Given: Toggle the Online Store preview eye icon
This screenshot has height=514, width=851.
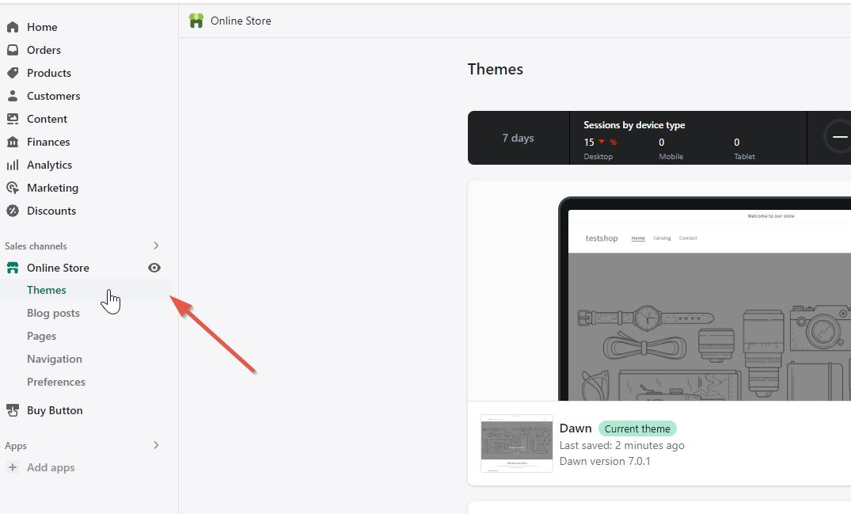Looking at the screenshot, I should click(x=154, y=268).
